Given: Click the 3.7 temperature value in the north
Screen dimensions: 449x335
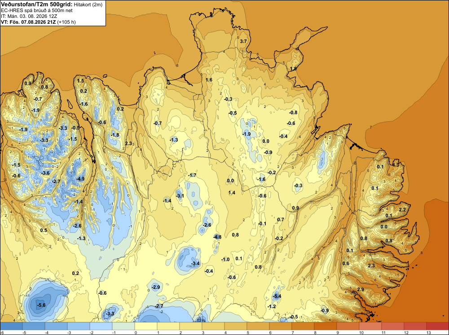Looking at the screenshot, I should (x=243, y=41).
